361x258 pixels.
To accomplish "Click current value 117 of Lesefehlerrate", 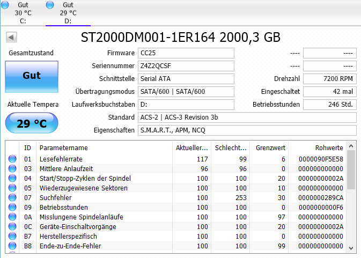I will [202, 159].
